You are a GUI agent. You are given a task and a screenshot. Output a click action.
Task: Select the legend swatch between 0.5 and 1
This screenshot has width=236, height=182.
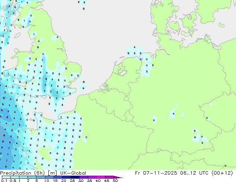pos(15,177)
